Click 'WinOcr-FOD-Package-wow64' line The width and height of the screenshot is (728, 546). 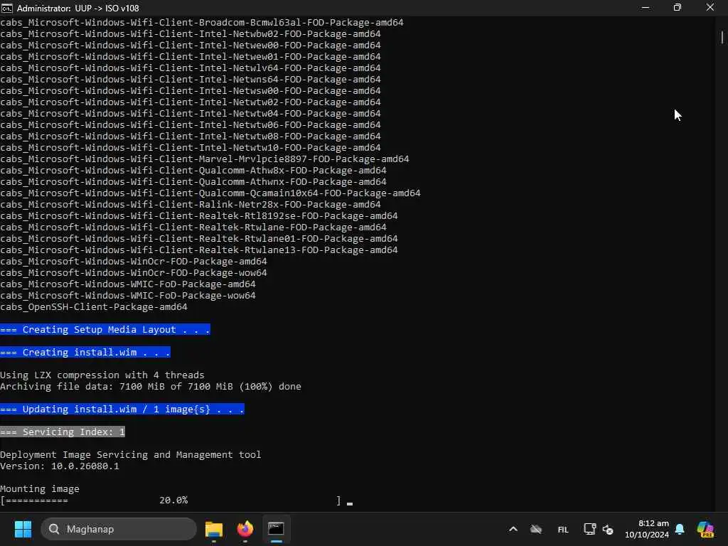point(134,272)
